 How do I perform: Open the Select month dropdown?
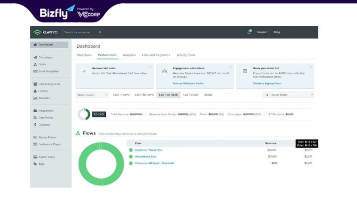tap(92, 95)
